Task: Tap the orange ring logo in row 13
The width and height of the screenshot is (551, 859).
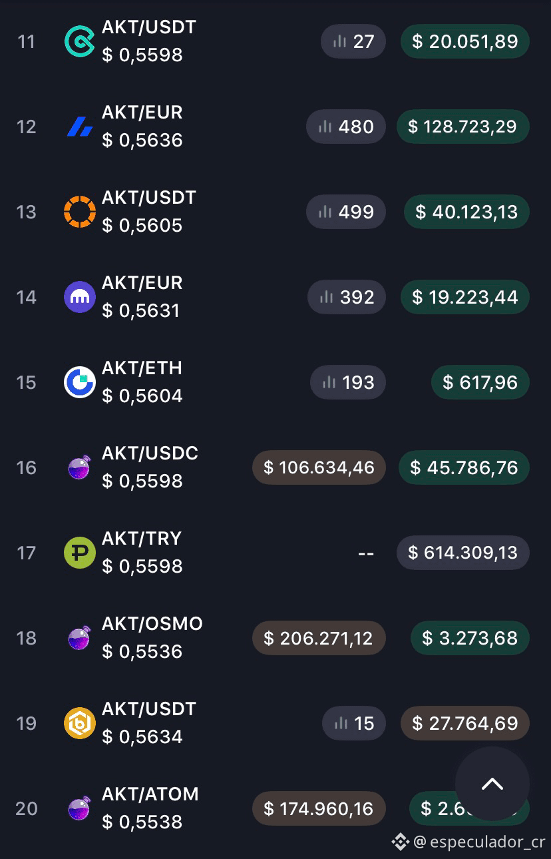Action: tap(80, 212)
